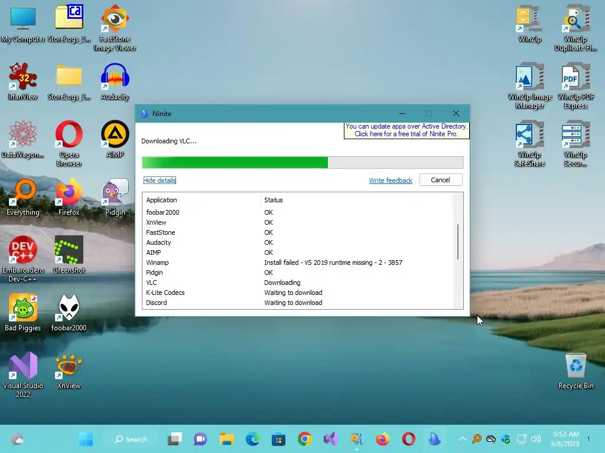Open the foobar2000 desktop shortcut

(x=69, y=313)
